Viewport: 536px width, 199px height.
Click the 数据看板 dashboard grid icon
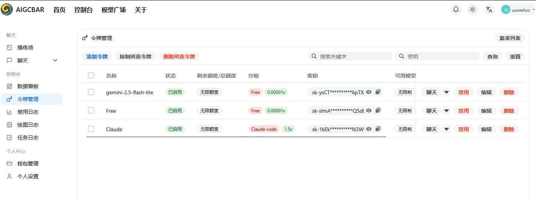tap(9, 86)
